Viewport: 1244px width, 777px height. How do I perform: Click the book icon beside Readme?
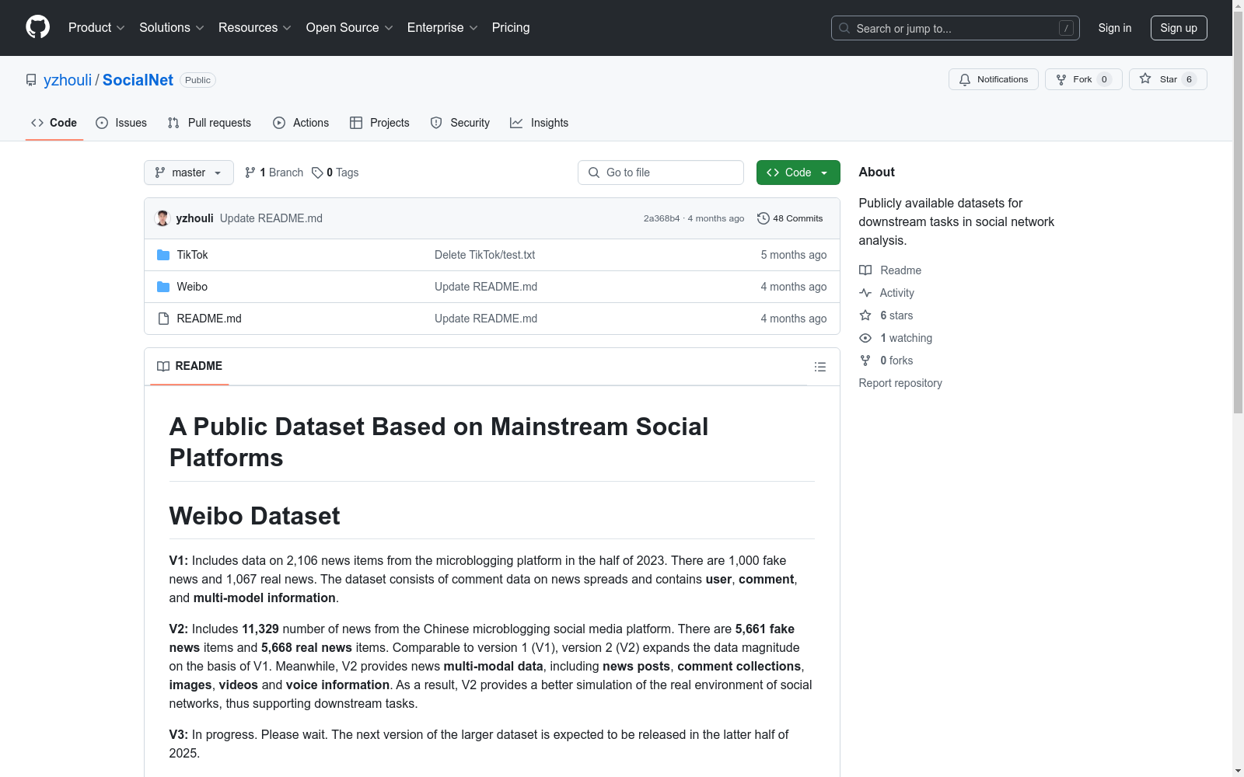coord(865,270)
